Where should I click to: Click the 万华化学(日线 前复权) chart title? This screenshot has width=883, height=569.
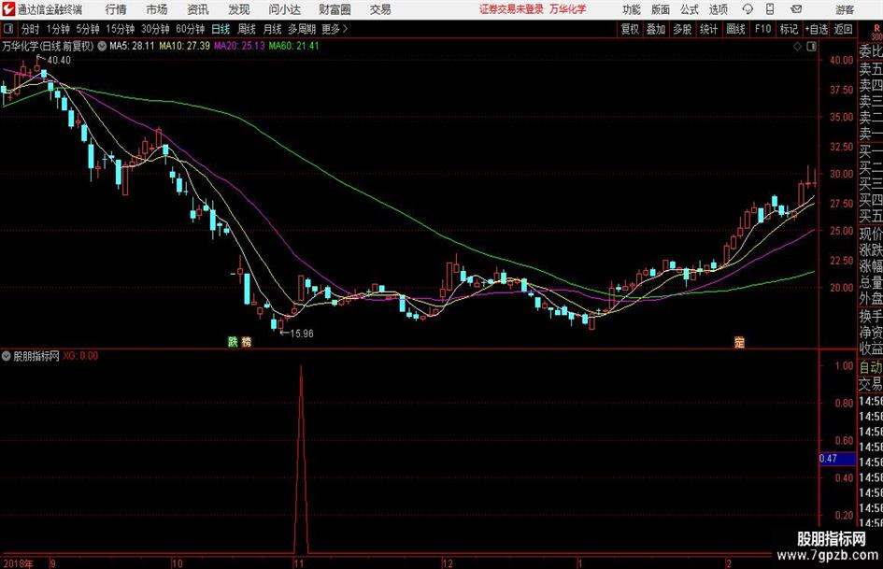point(48,46)
